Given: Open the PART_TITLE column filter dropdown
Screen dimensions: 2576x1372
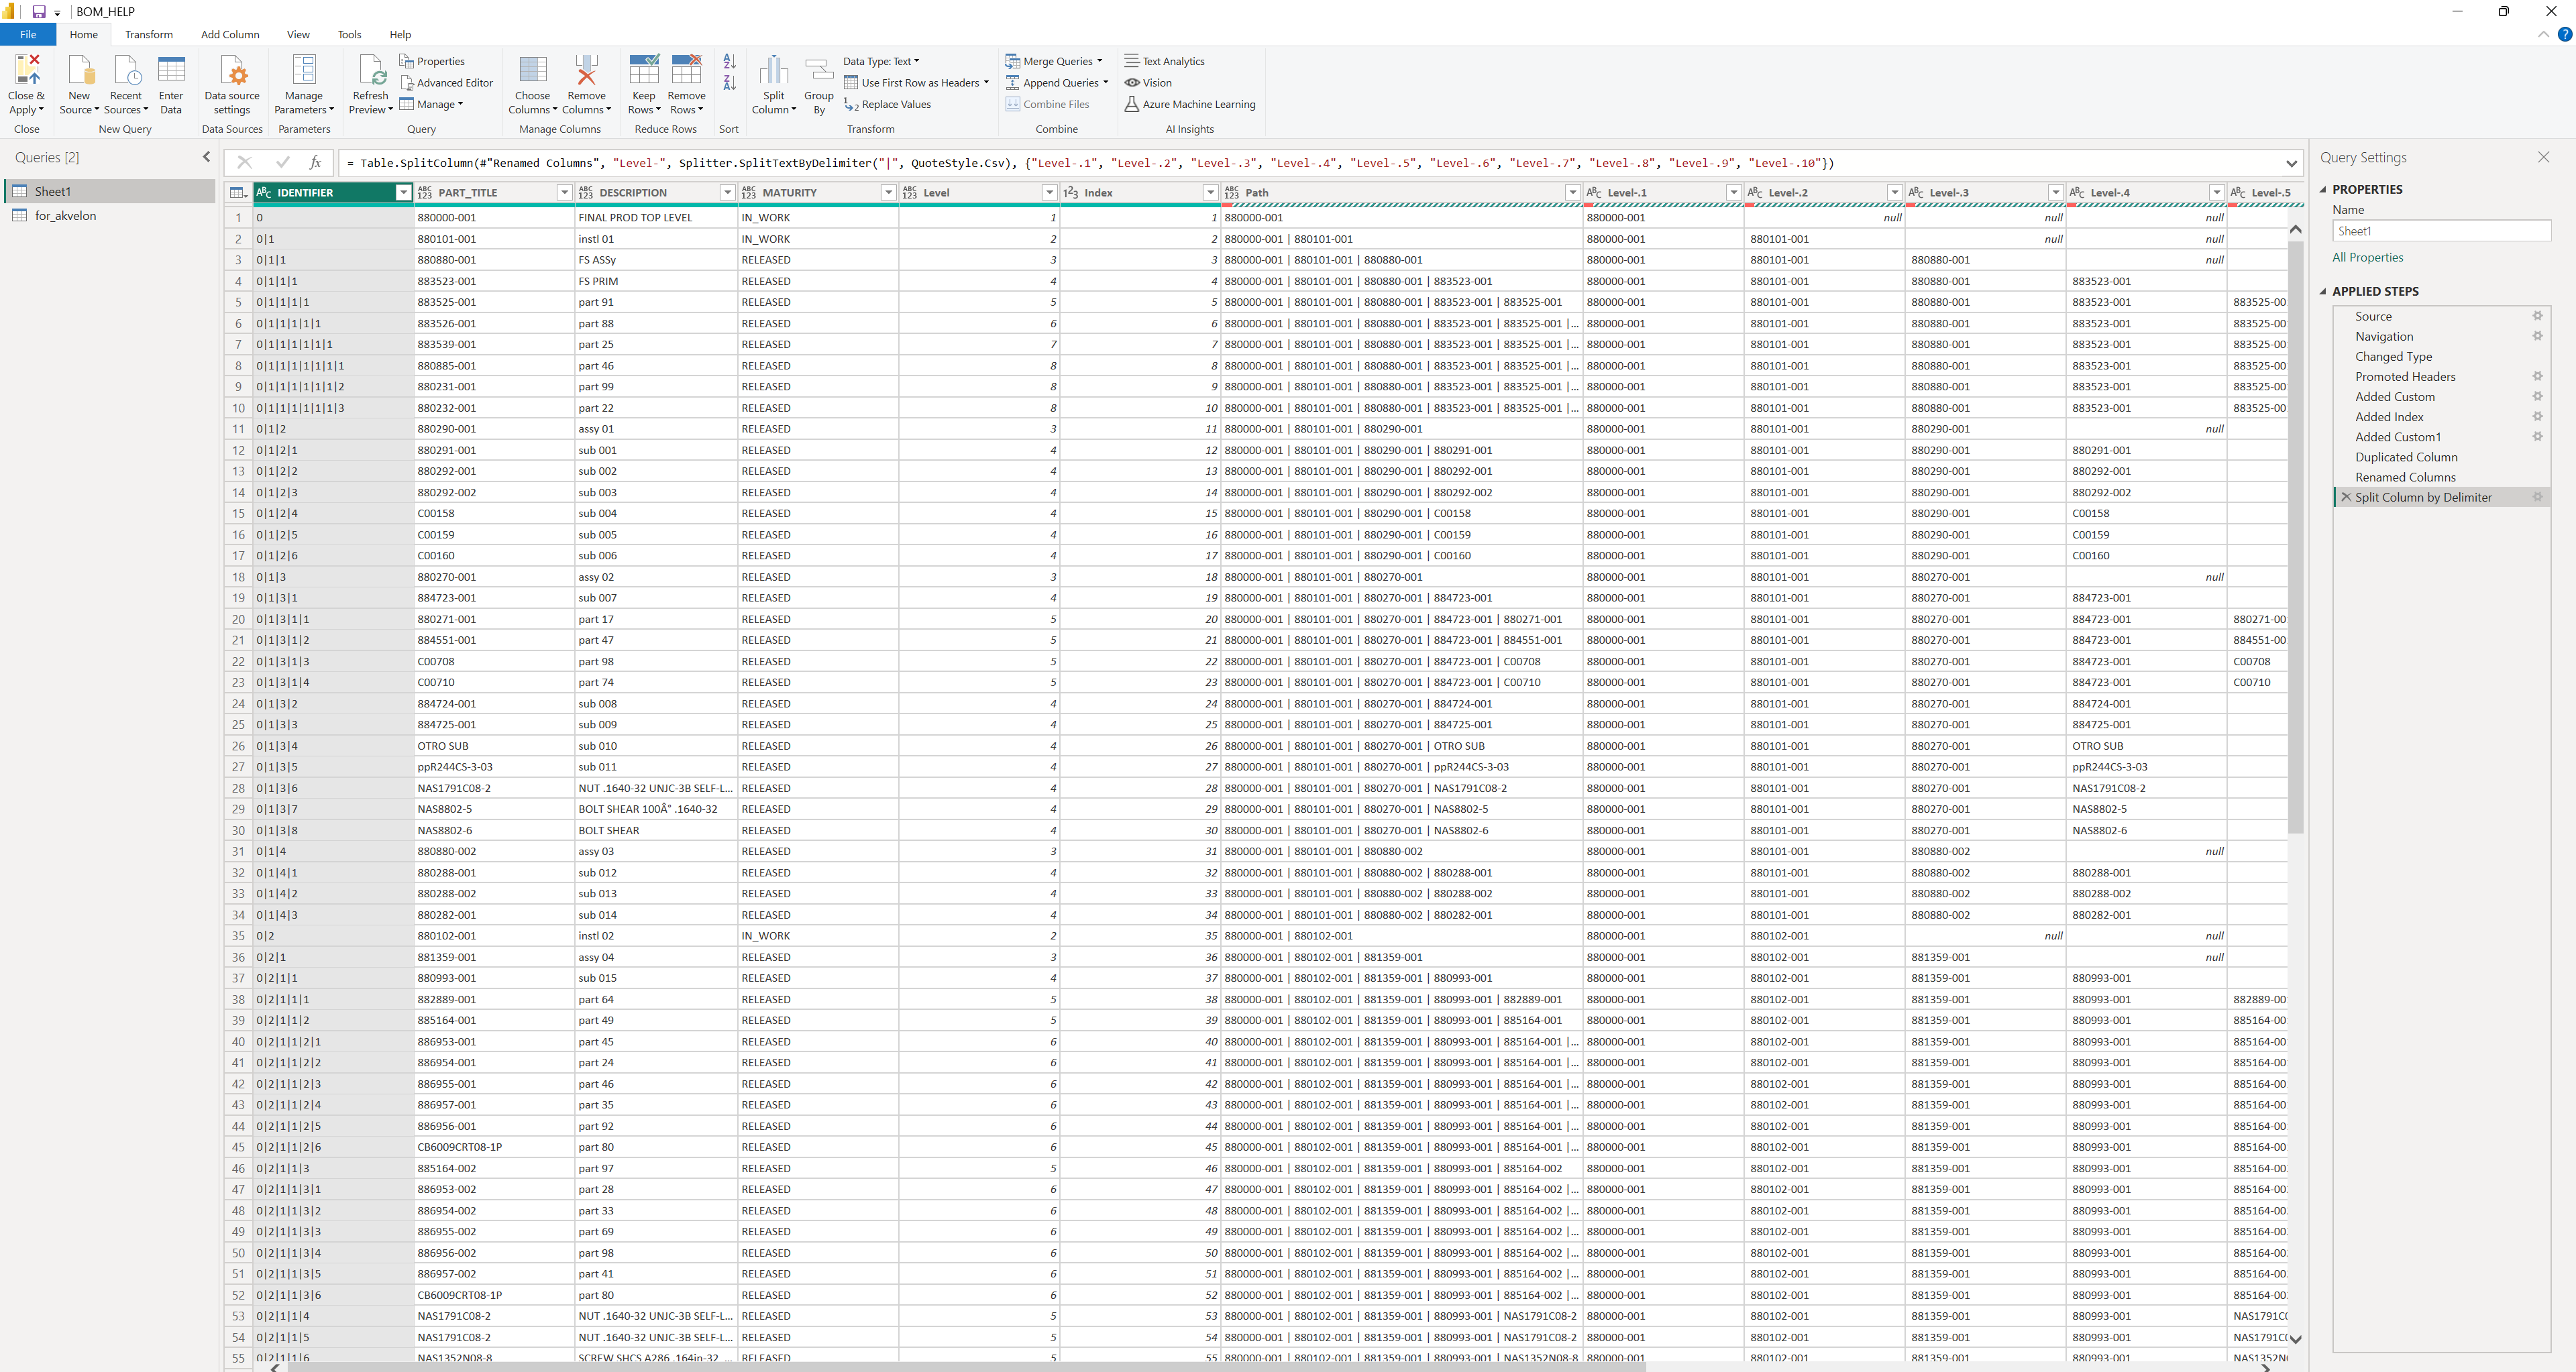Looking at the screenshot, I should point(564,193).
